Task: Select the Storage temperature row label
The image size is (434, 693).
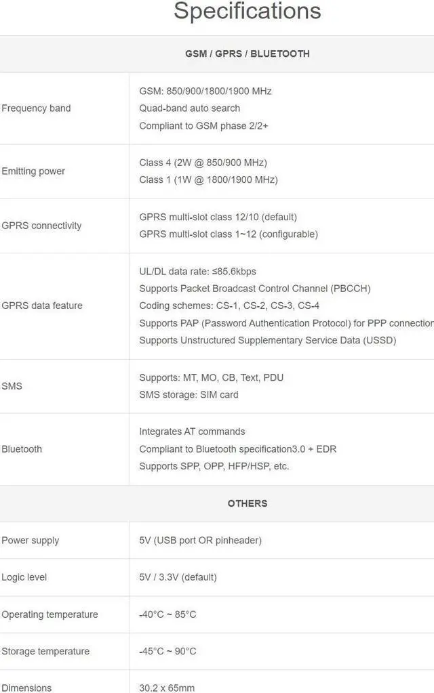Action: pyautogui.click(x=45, y=652)
